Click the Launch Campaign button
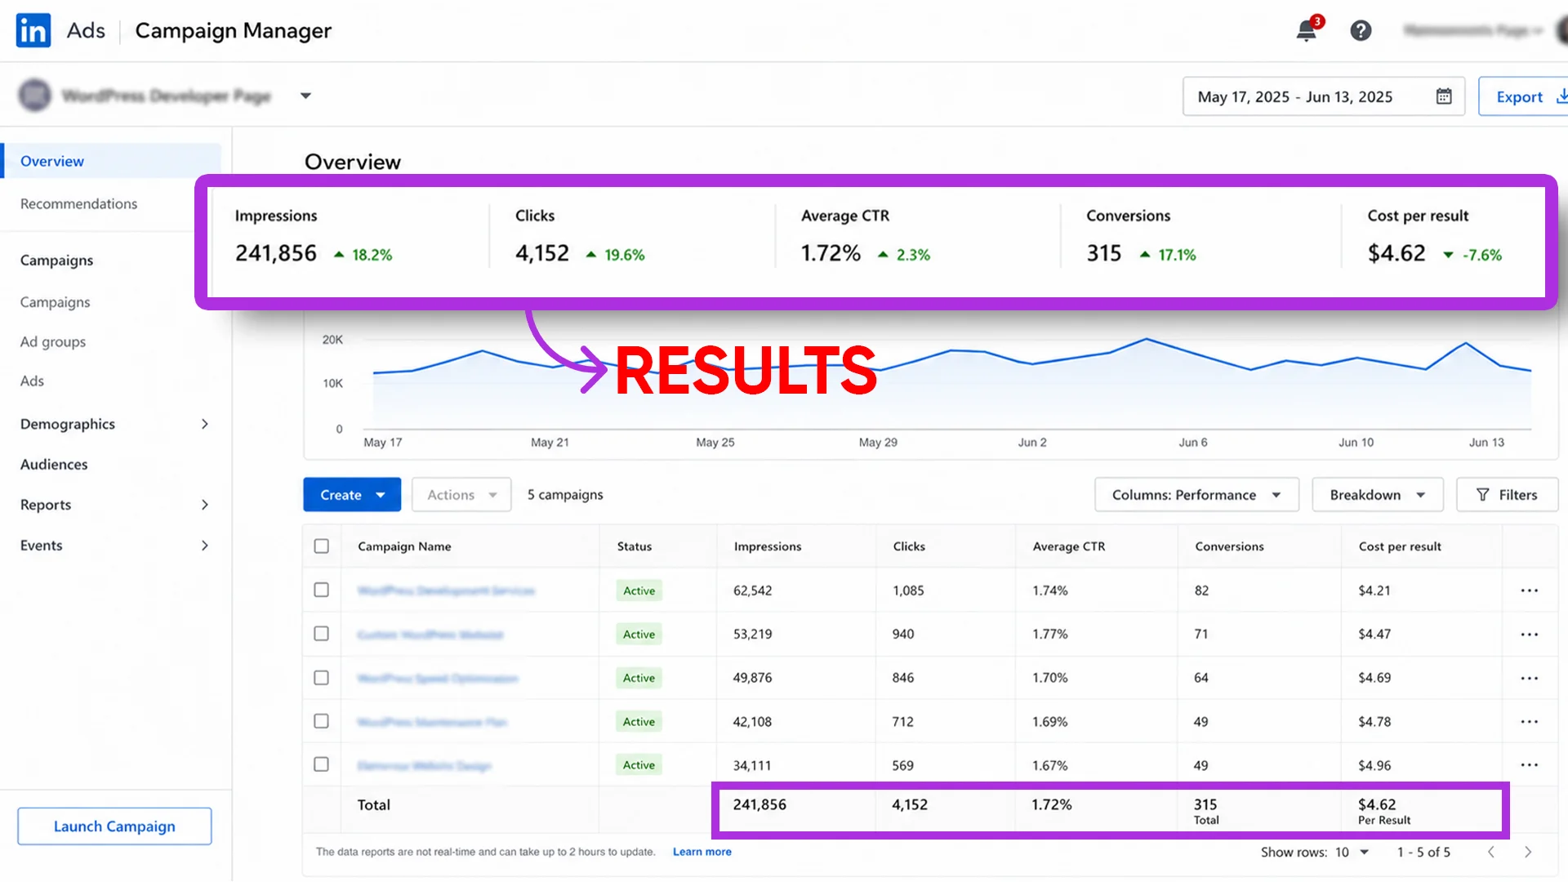 114,826
